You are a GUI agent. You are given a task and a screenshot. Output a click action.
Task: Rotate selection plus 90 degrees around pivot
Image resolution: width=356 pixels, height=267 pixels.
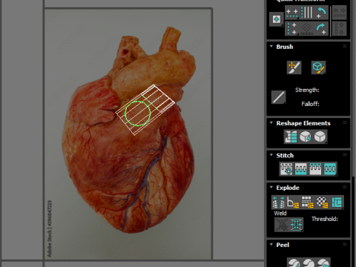(x=321, y=28)
